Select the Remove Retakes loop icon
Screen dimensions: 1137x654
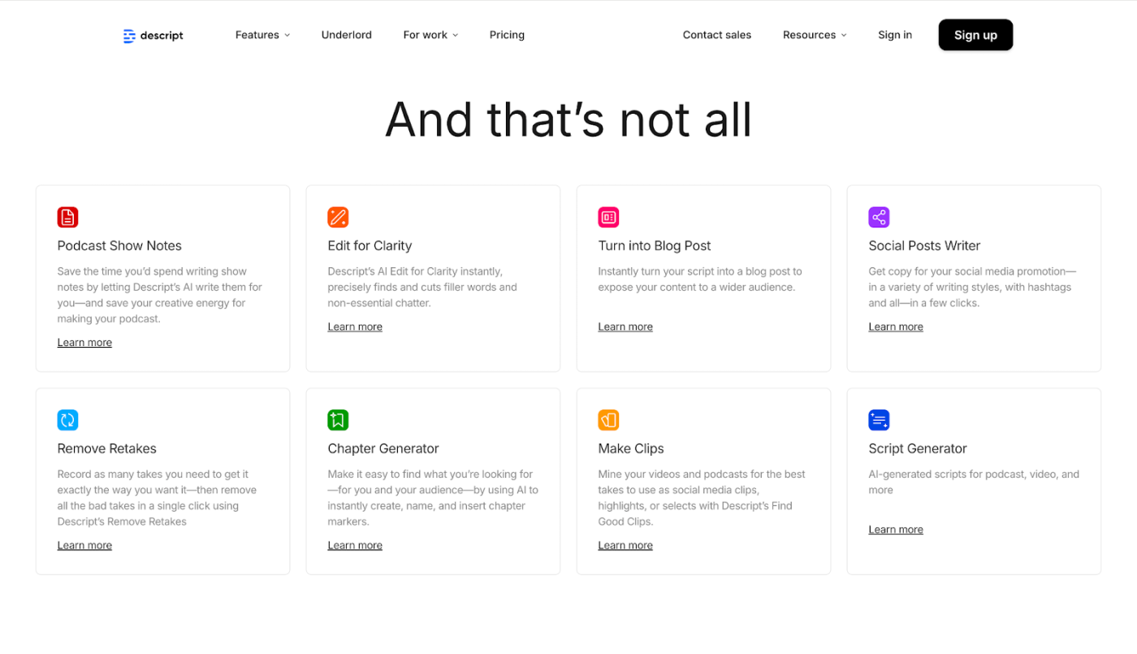point(67,420)
